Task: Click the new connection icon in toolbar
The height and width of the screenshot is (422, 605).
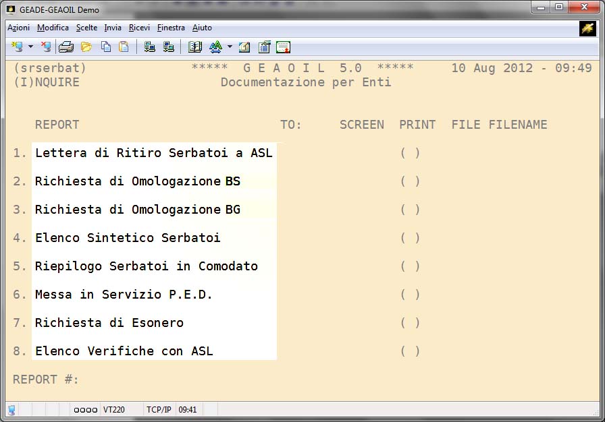Action: click(x=18, y=47)
